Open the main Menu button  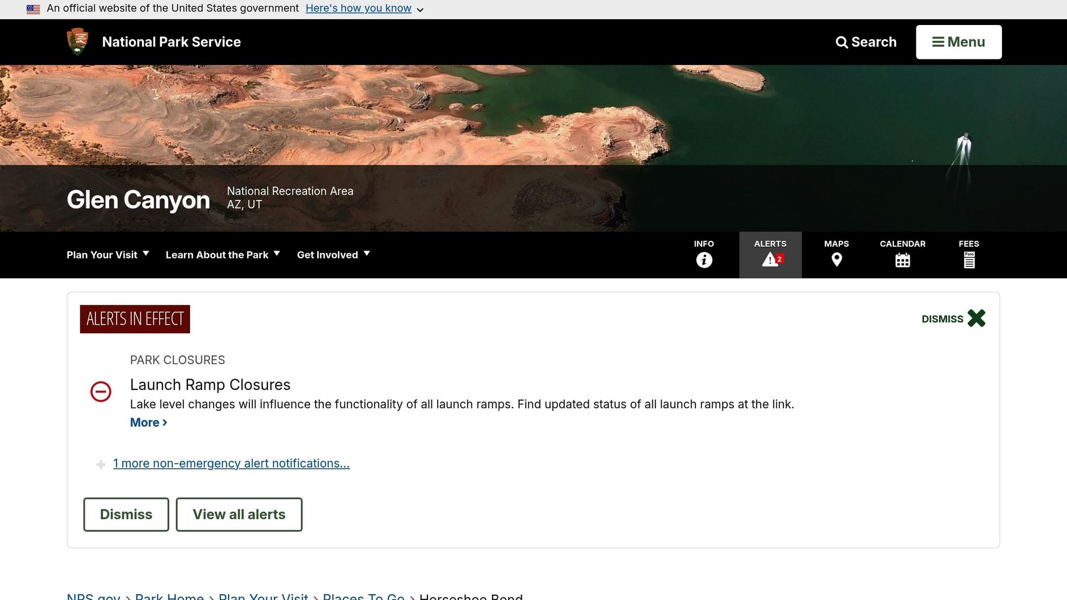tap(959, 42)
